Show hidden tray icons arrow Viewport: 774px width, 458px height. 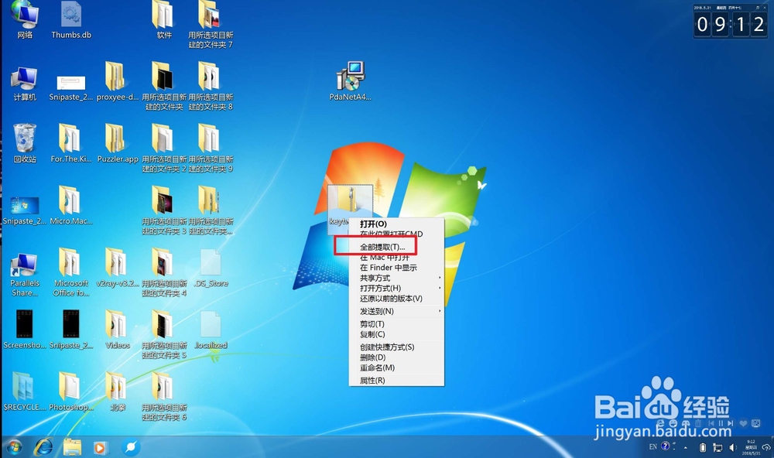point(685,448)
